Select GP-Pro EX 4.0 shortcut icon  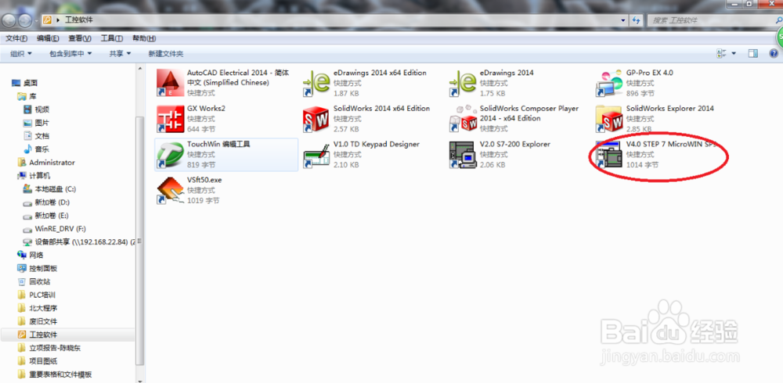point(608,83)
